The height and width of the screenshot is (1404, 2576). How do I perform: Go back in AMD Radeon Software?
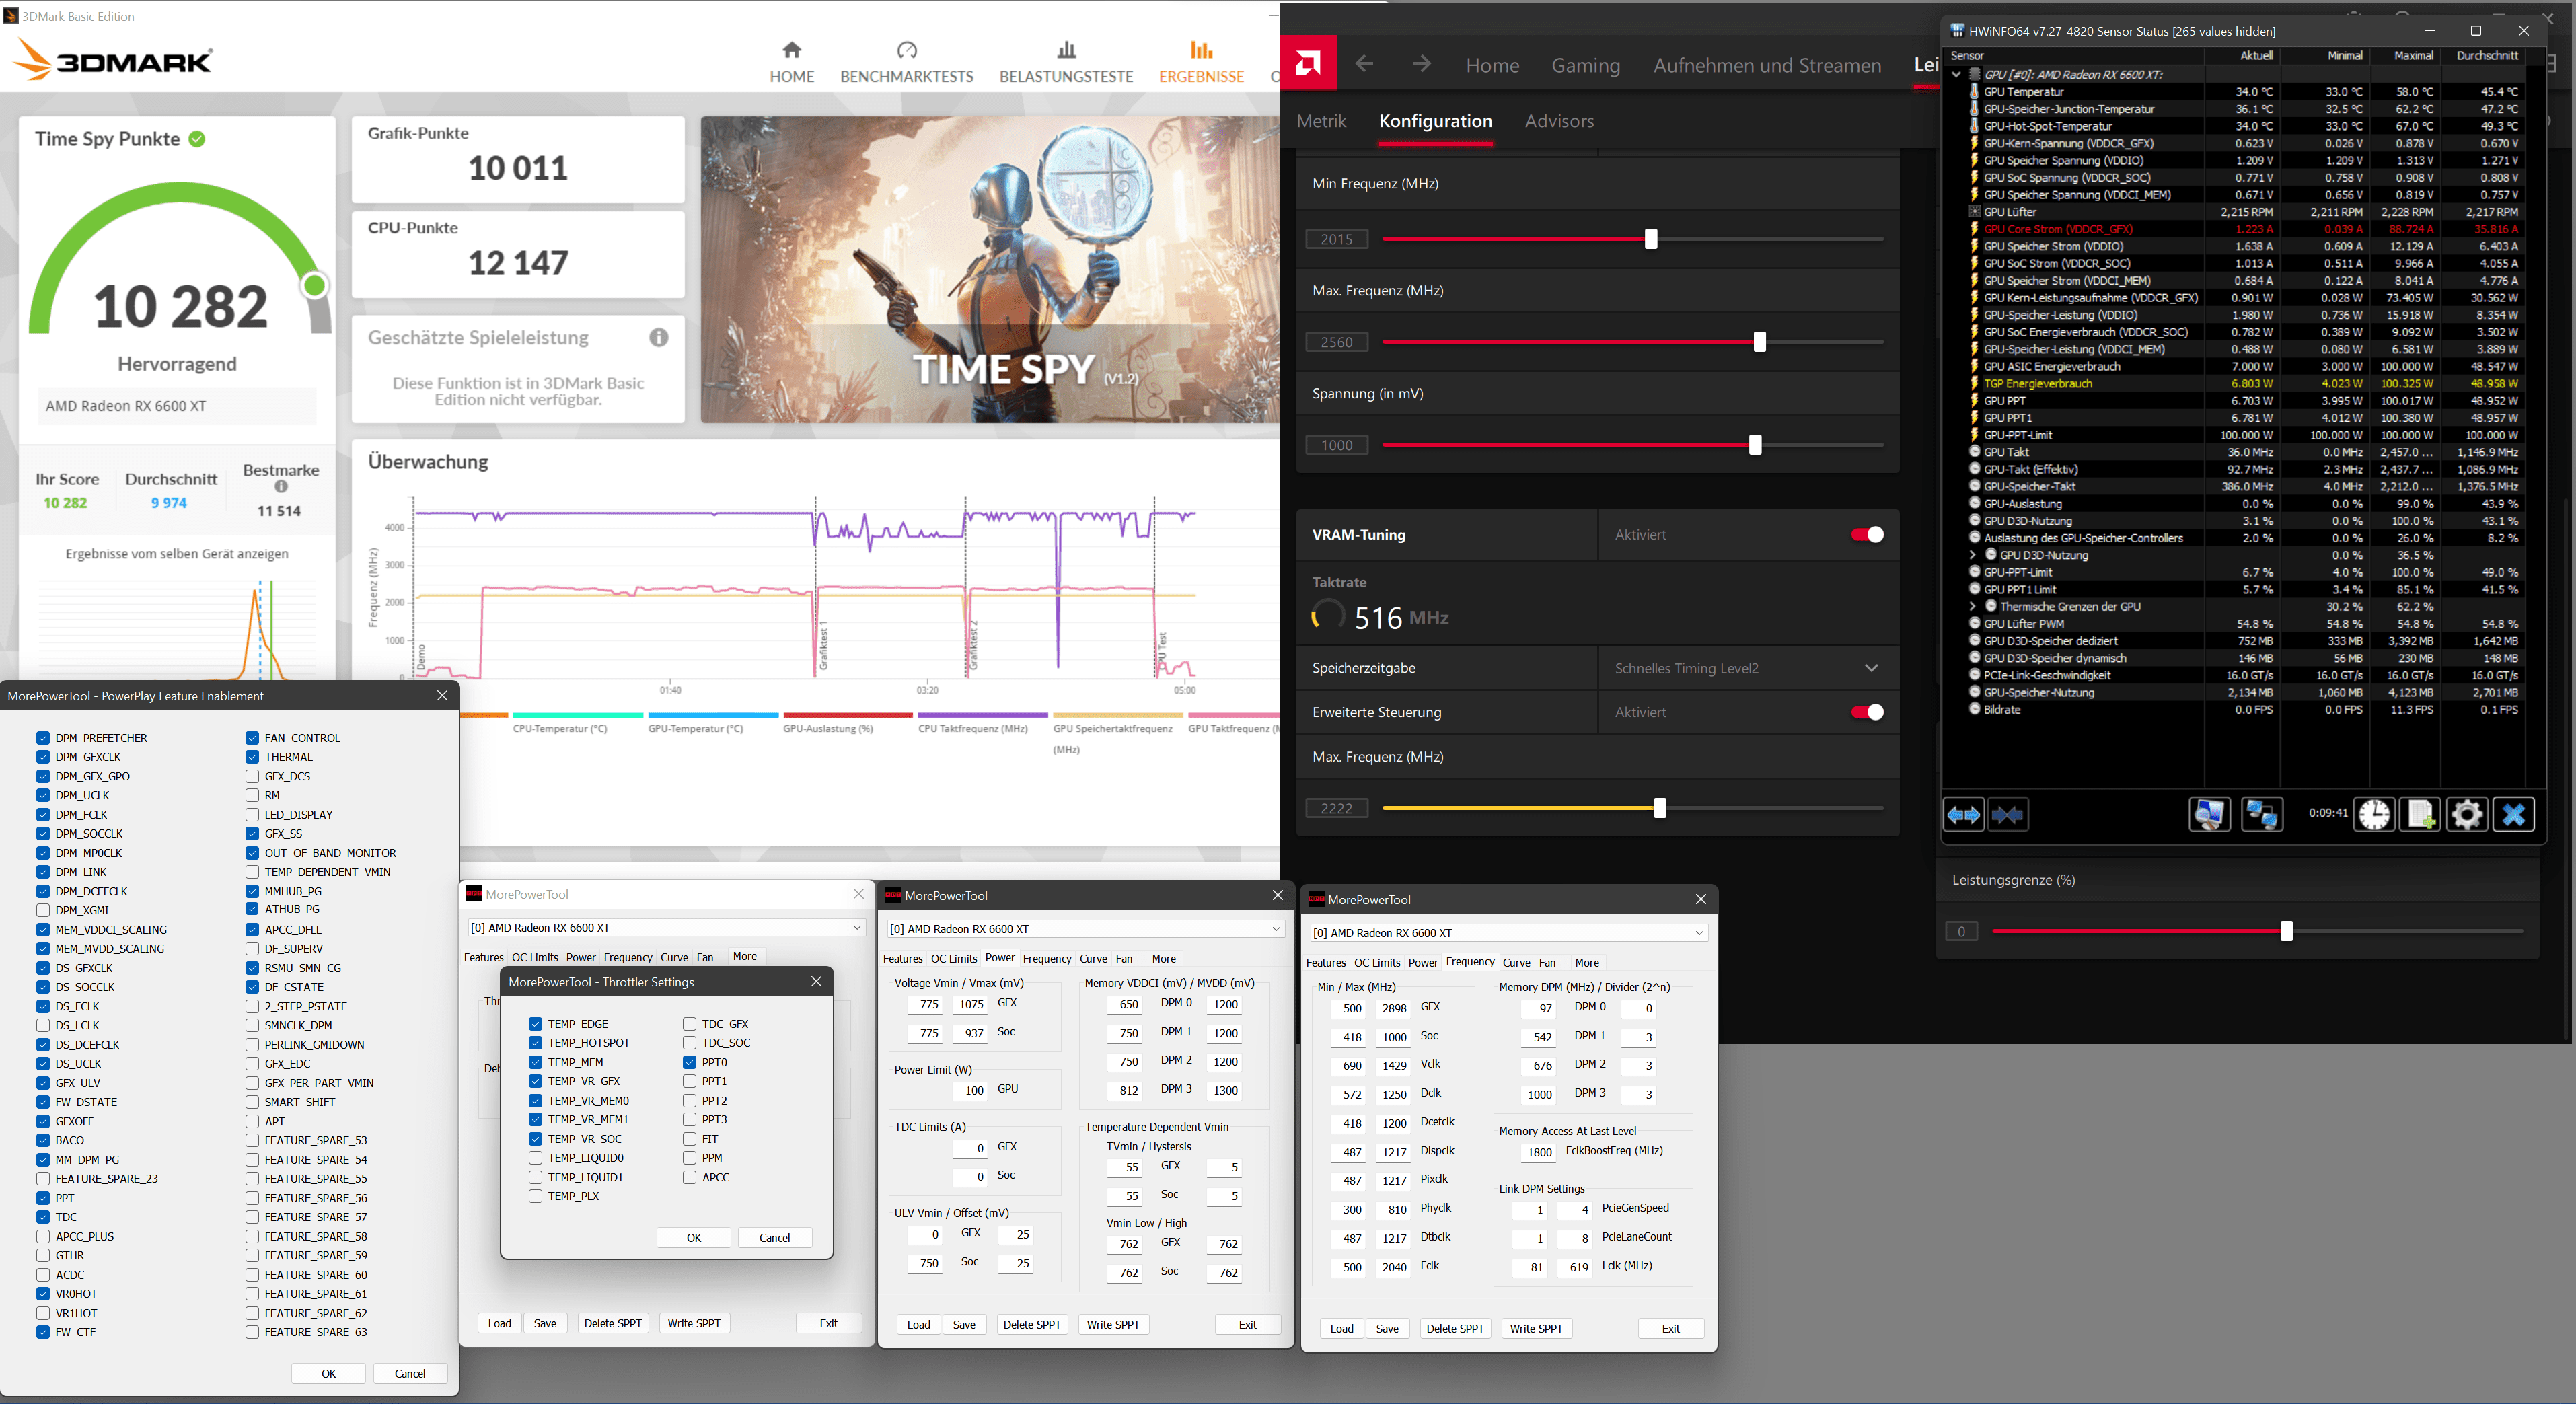(x=1364, y=64)
